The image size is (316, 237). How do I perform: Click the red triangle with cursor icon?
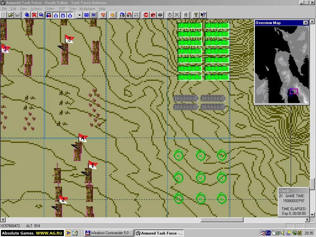(103, 15)
